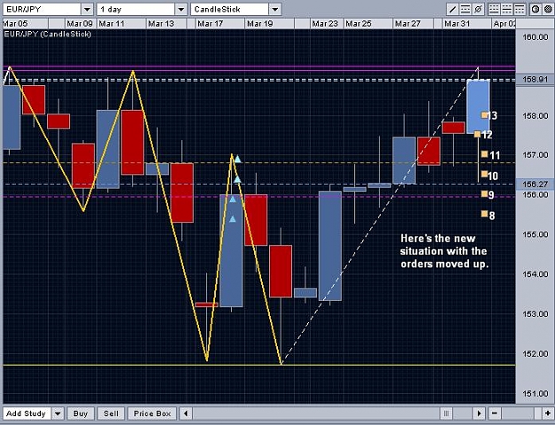Choose line style with solid bottom line
Screen dimensions: 555x425
[x=494, y=9]
